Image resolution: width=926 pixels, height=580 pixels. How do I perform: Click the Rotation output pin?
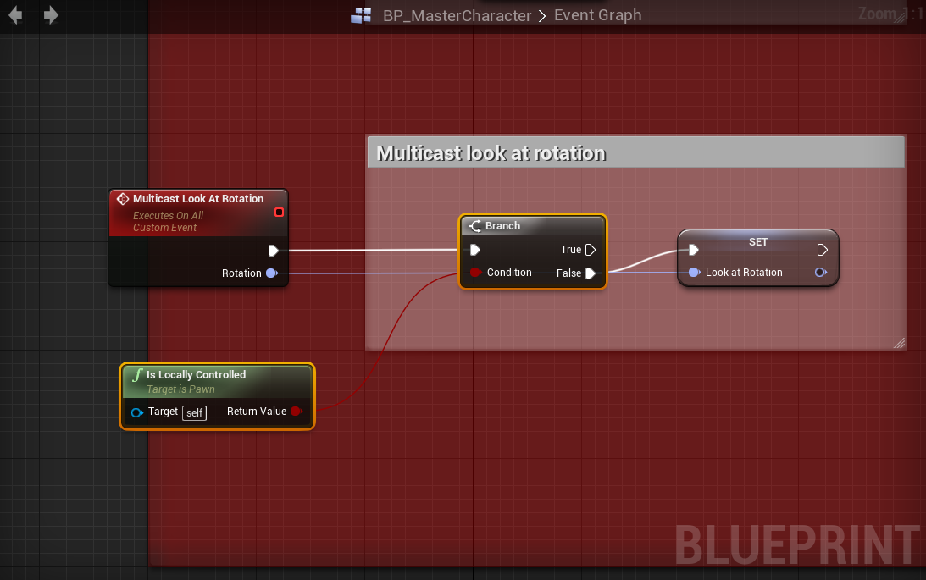(x=272, y=273)
